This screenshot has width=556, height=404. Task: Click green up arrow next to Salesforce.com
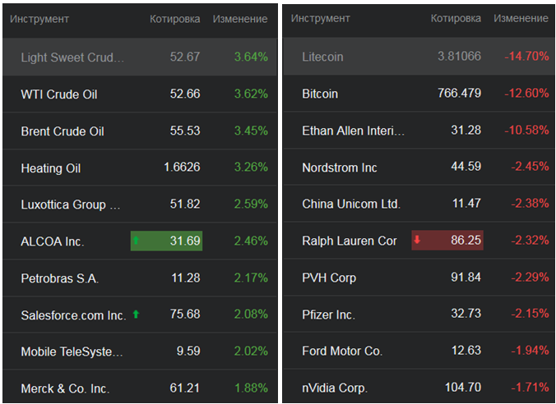[137, 314]
